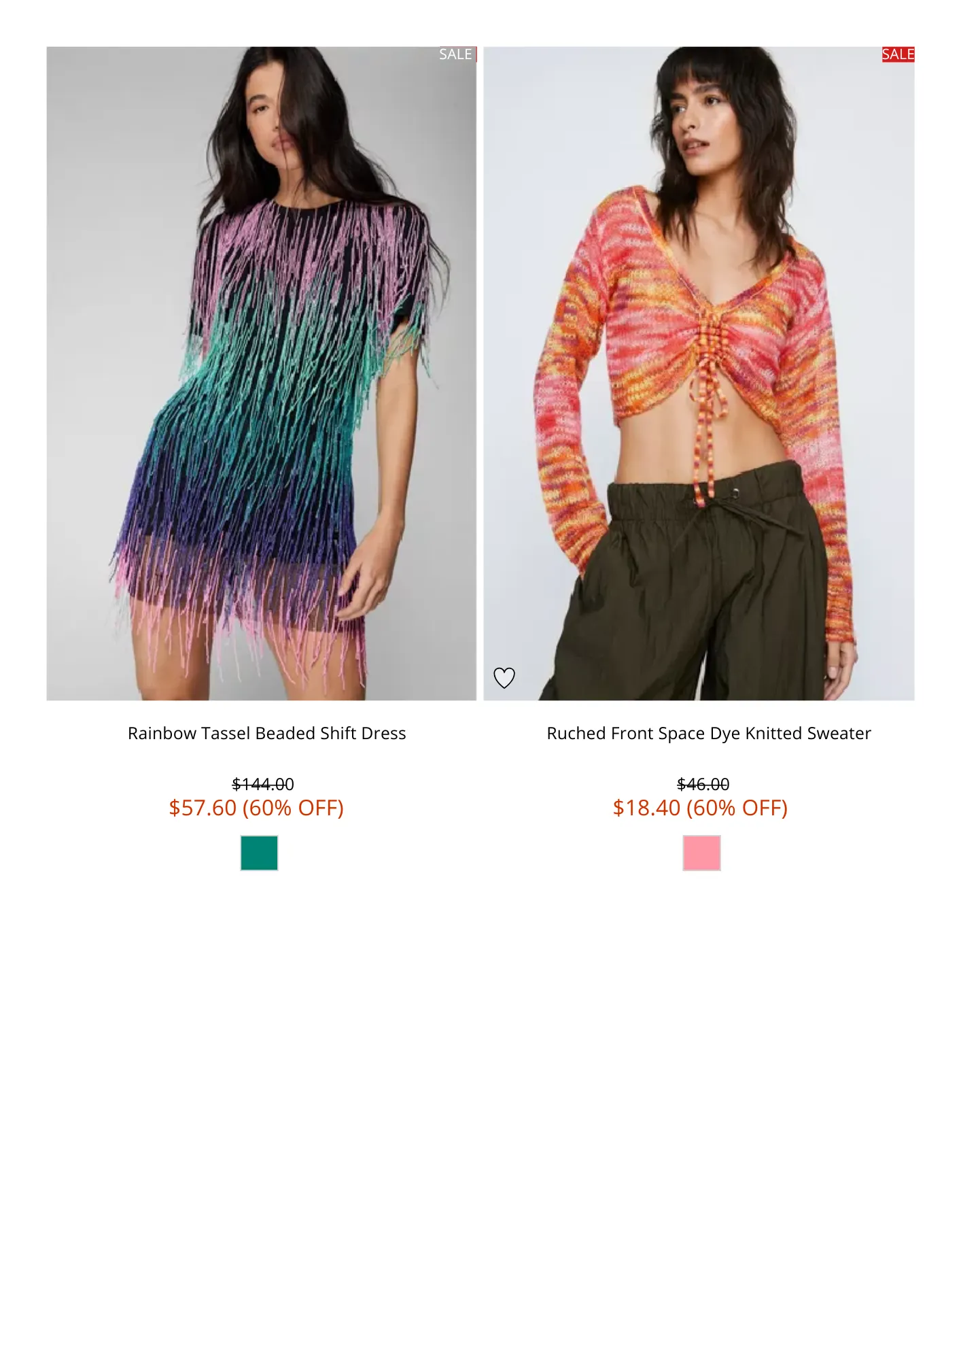Image resolution: width=961 pixels, height=1360 pixels.
Task: Click the crossed-out $144.00 original price
Action: pyautogui.click(x=263, y=784)
